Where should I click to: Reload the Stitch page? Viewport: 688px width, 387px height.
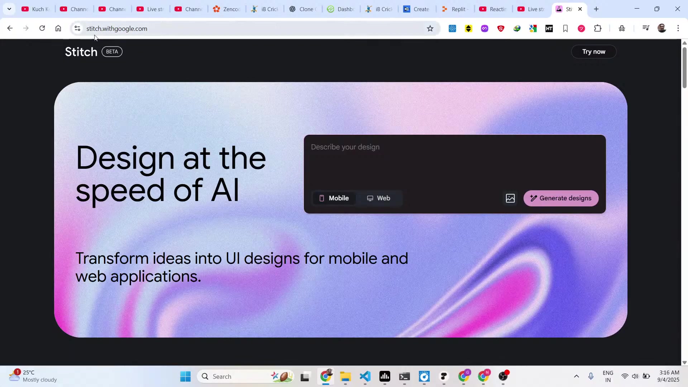42,28
